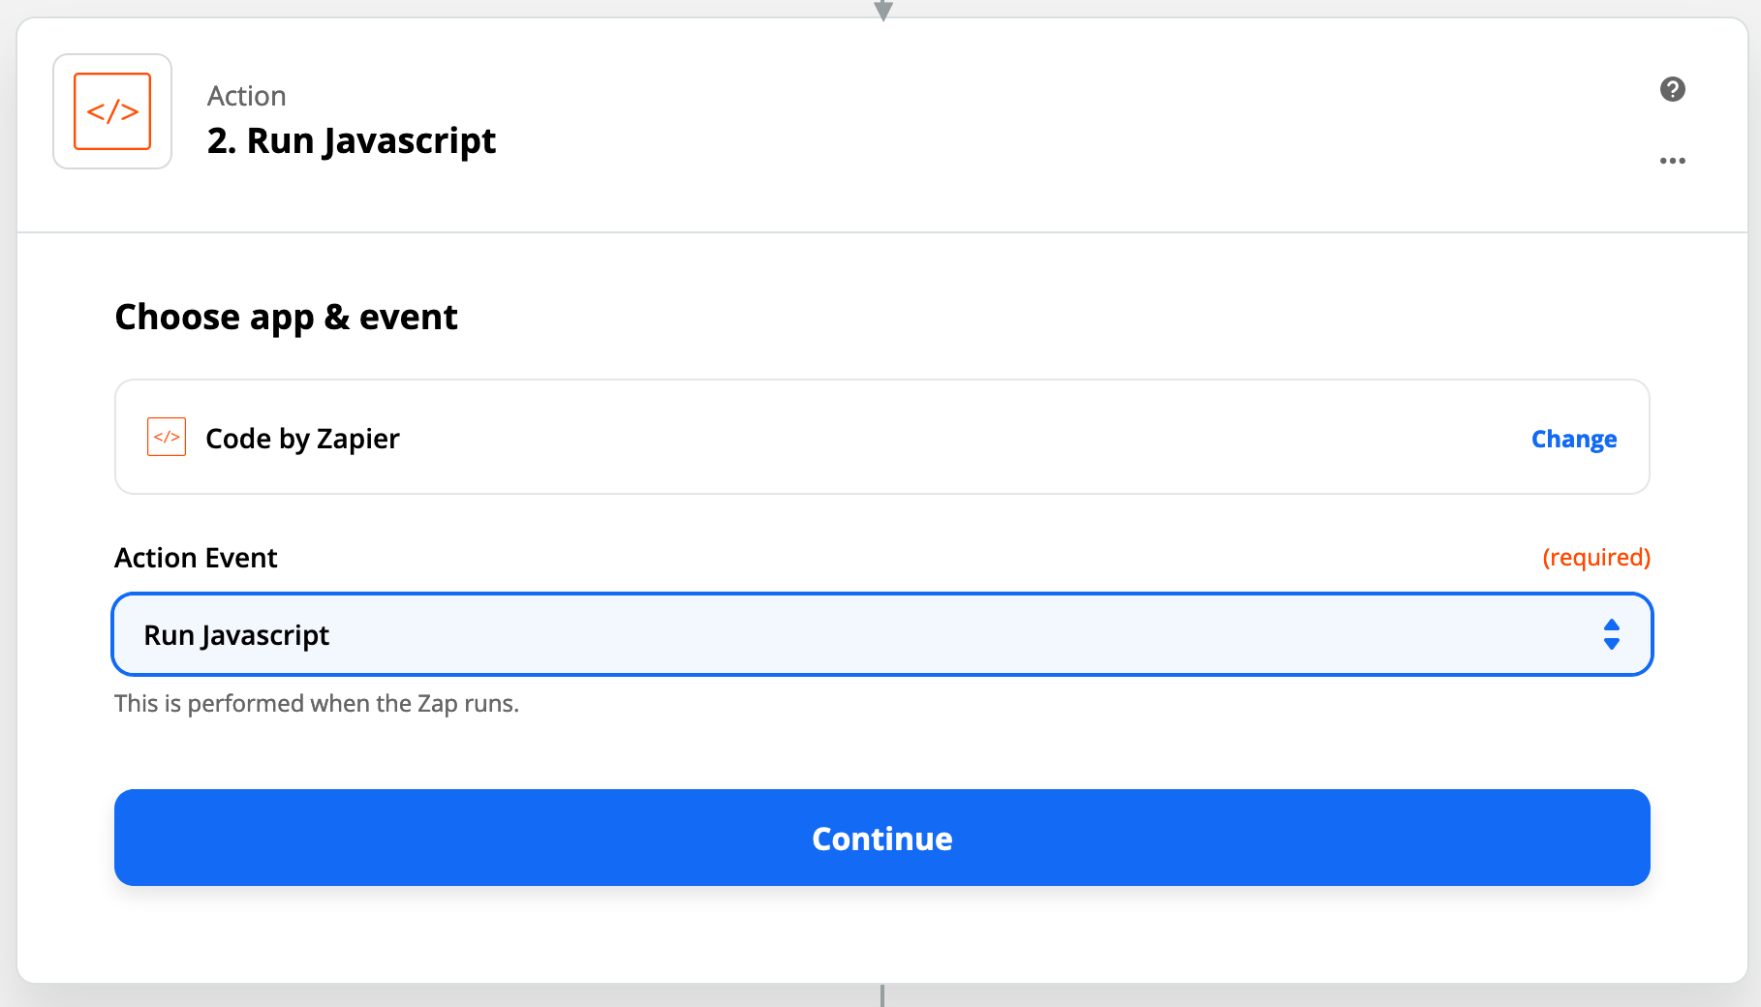Open the Run Javascript Action Event dropdown

click(x=872, y=635)
